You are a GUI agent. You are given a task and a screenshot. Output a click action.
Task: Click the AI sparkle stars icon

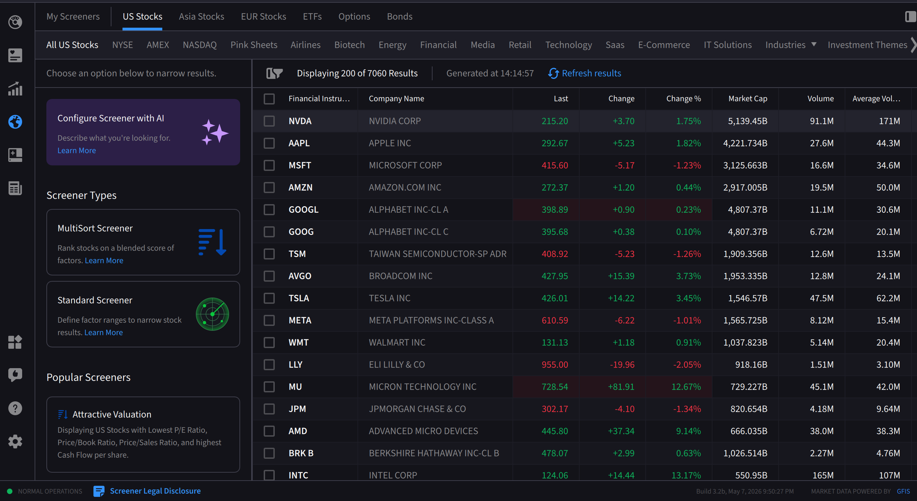[215, 132]
